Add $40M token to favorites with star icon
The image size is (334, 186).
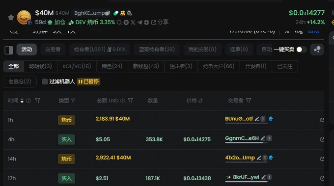coord(11,17)
